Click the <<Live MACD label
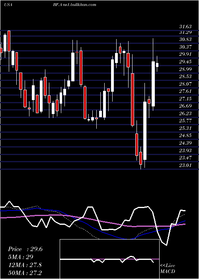 pos(168,269)
